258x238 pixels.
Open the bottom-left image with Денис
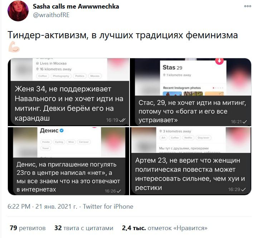(x=68, y=161)
